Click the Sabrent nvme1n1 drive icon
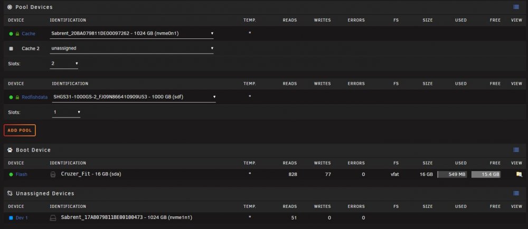528x229 pixels. click(x=53, y=218)
